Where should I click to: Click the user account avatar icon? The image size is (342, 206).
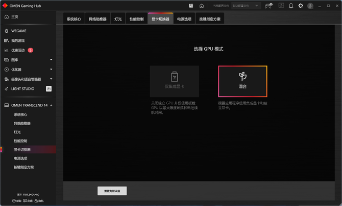click(x=310, y=6)
